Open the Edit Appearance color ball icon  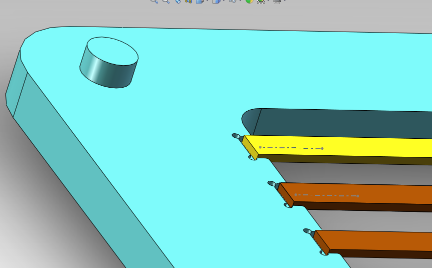(x=249, y=1)
